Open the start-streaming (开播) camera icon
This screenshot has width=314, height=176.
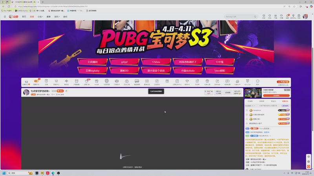tap(281, 16)
